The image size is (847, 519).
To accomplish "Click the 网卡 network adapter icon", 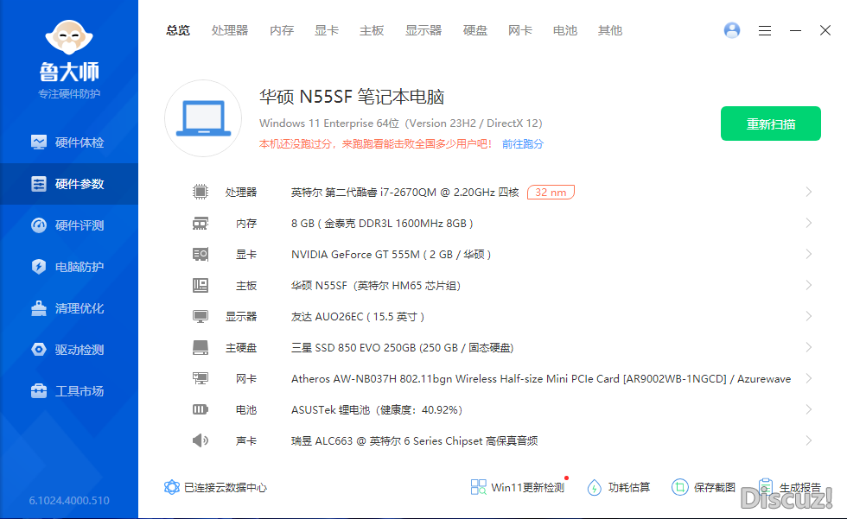I will coord(201,378).
